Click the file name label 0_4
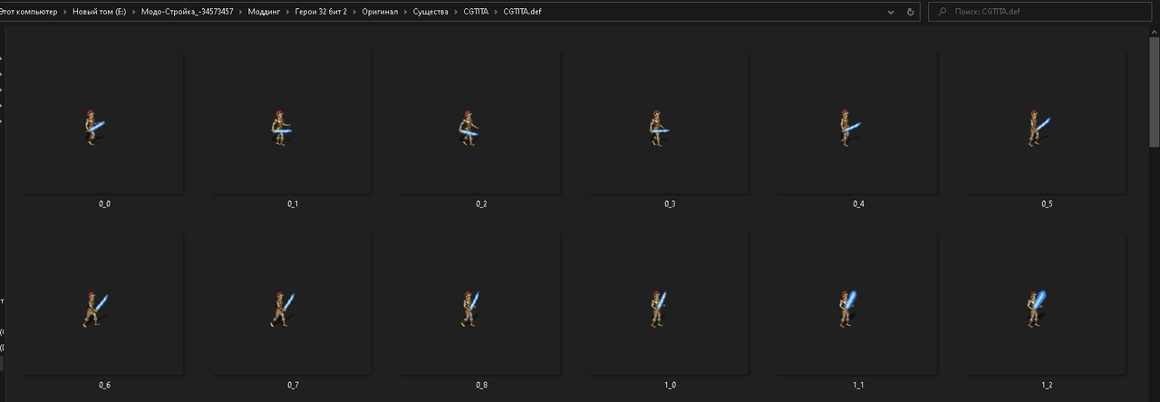The width and height of the screenshot is (1160, 402). pyautogui.click(x=858, y=205)
